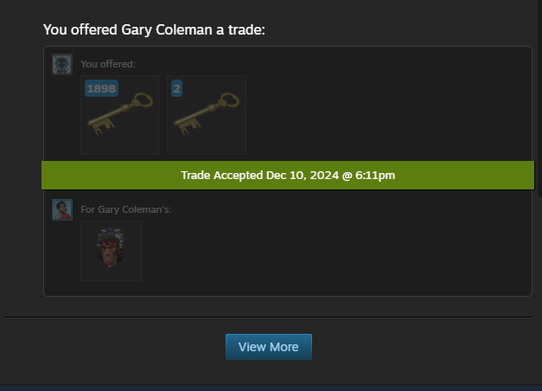The height and width of the screenshot is (391, 542).
Task: Select the key item stack marked 2
Action: 207,115
